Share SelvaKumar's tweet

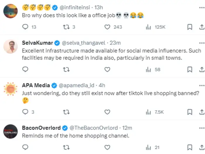tap(201, 70)
